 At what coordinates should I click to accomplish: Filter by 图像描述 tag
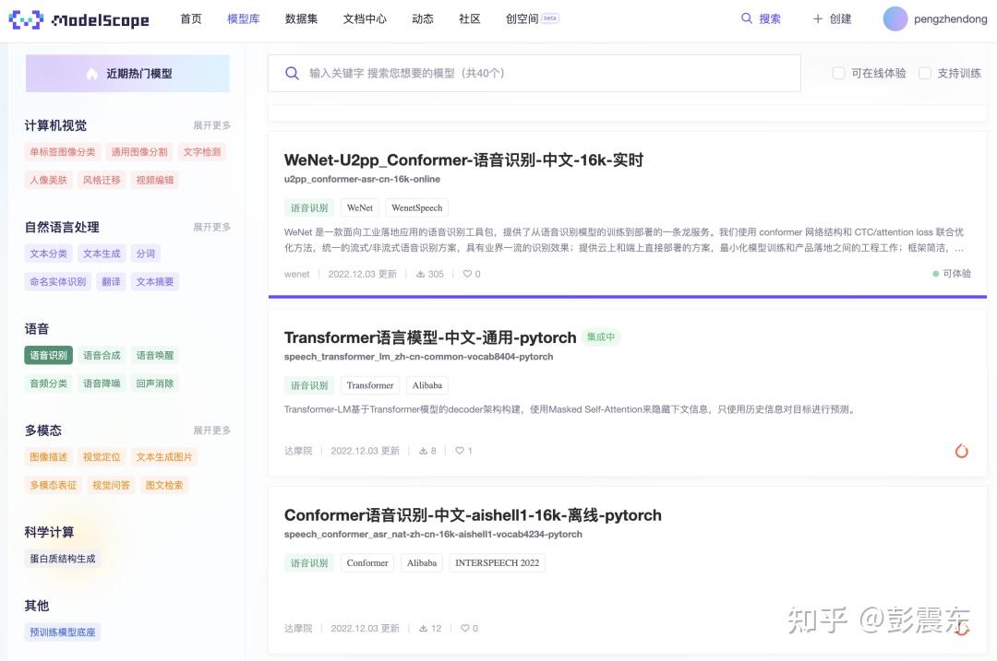point(48,457)
